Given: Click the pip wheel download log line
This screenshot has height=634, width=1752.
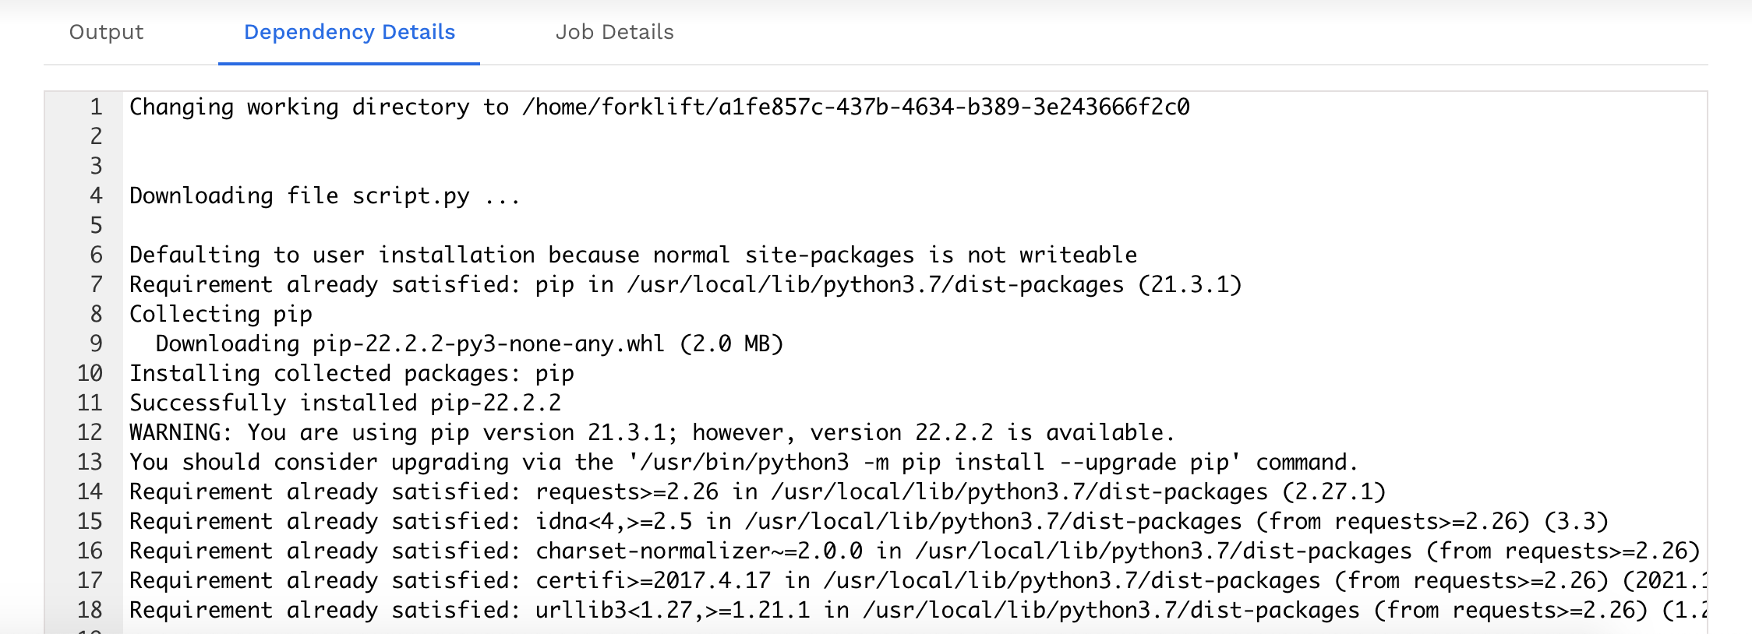Looking at the screenshot, I should click(468, 343).
